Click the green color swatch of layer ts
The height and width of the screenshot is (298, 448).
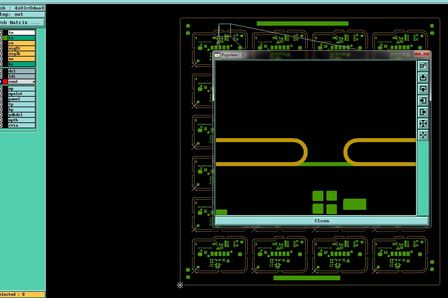tap(5, 38)
